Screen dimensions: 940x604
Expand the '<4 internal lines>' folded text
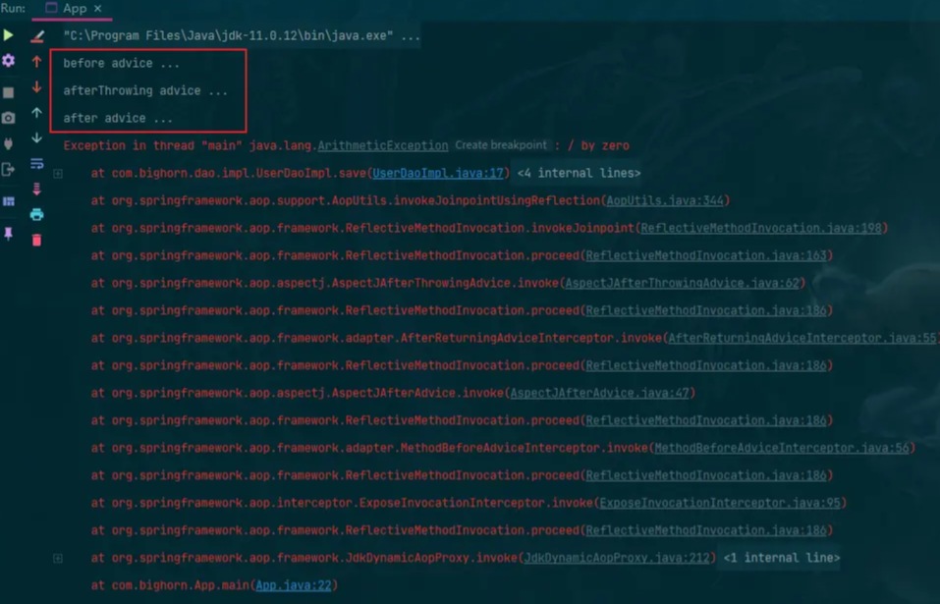click(579, 174)
